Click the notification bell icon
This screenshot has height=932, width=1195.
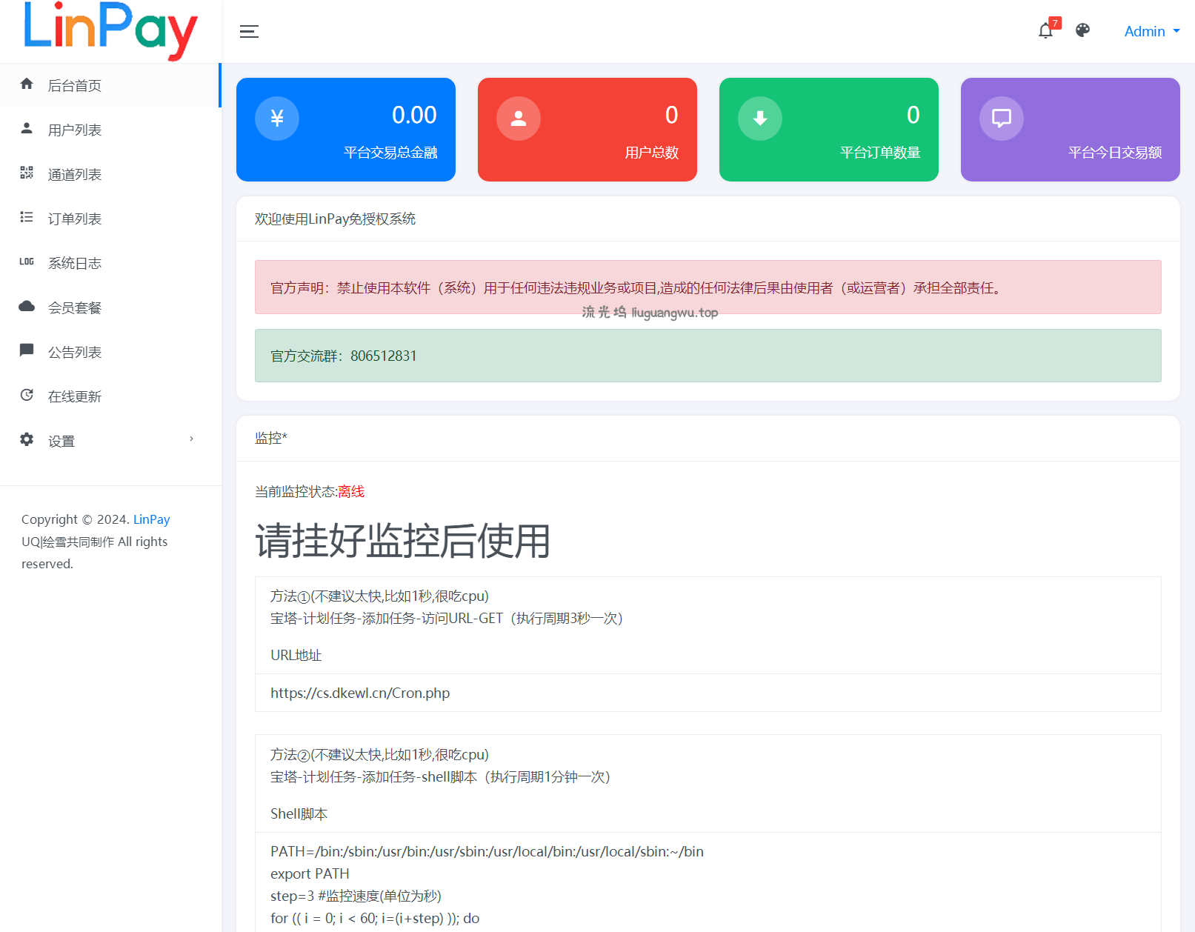point(1045,31)
